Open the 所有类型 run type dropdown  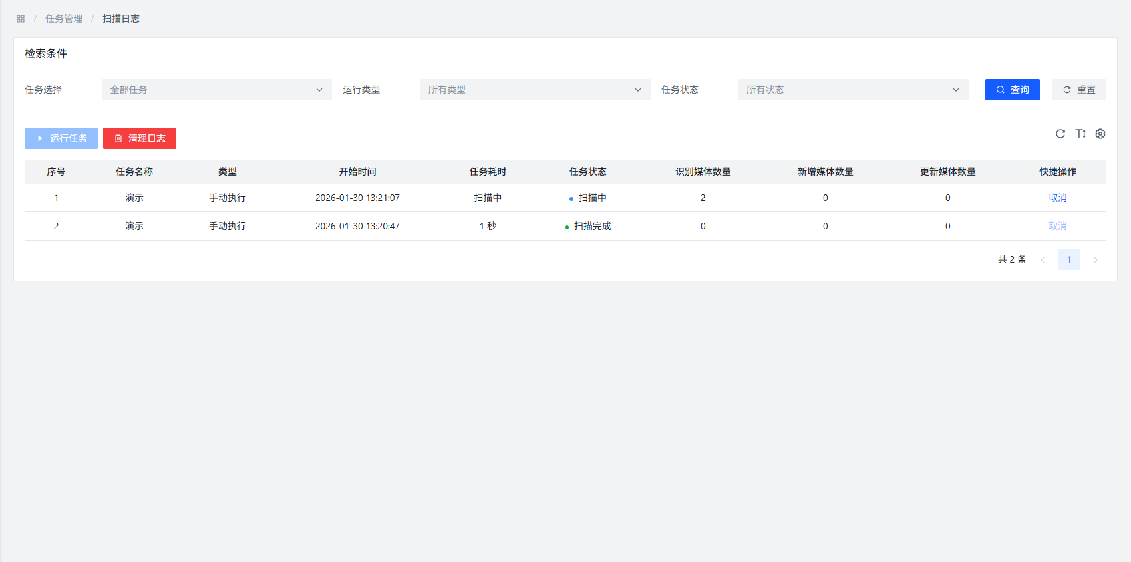tap(534, 90)
